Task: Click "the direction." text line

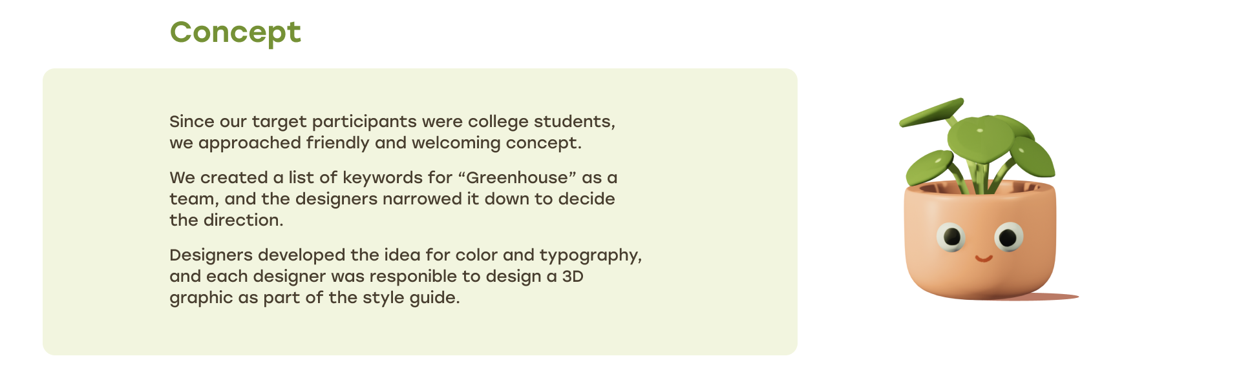Action: pos(226,220)
